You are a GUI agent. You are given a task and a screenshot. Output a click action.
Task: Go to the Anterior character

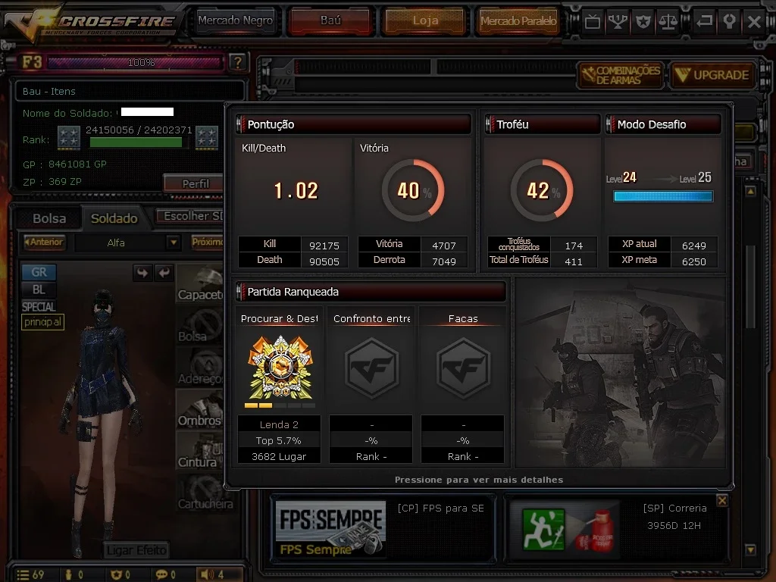(x=44, y=242)
